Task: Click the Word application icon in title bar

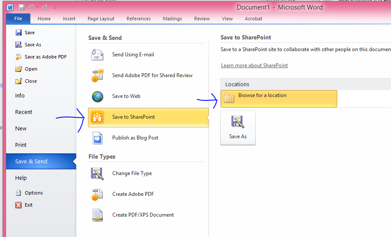Action: (x=10, y=7)
